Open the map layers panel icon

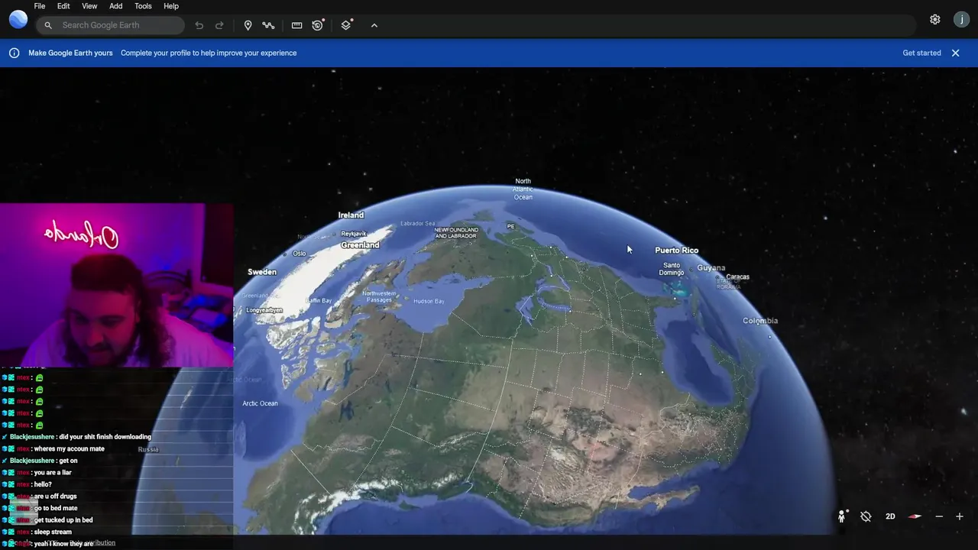pos(346,25)
